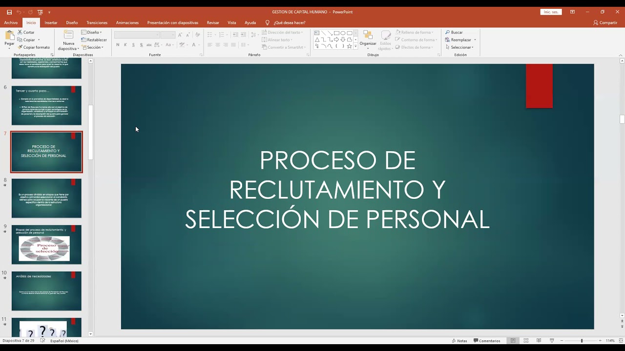Click the Pegar clipboard icon
This screenshot has height=351, width=625.
(9, 36)
